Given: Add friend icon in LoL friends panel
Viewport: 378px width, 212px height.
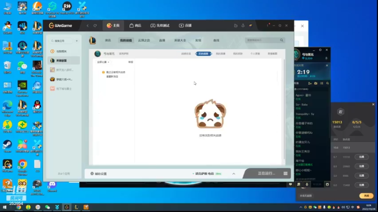Looking at the screenshot, I should [x=310, y=83].
